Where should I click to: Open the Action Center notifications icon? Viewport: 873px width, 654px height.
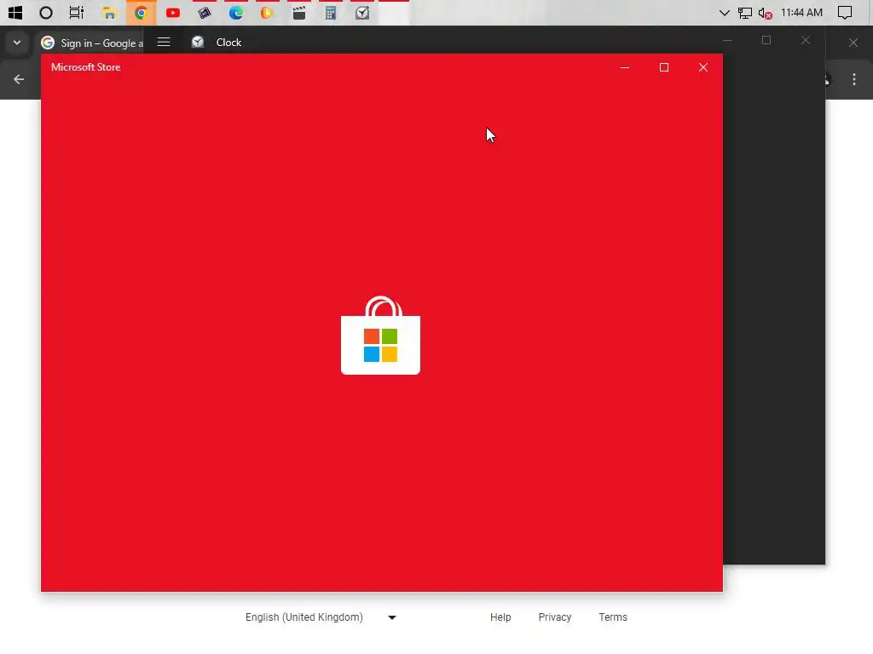pyautogui.click(x=845, y=13)
